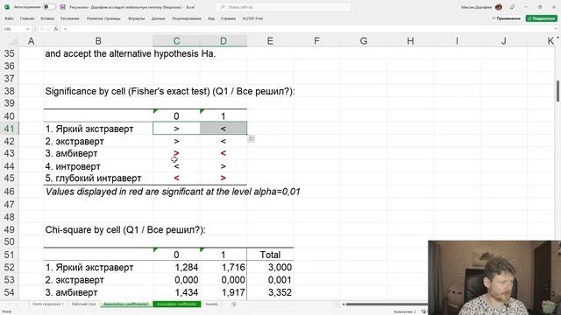561x315 pixels.
Task: Select row 46 header
Action: pos(10,192)
